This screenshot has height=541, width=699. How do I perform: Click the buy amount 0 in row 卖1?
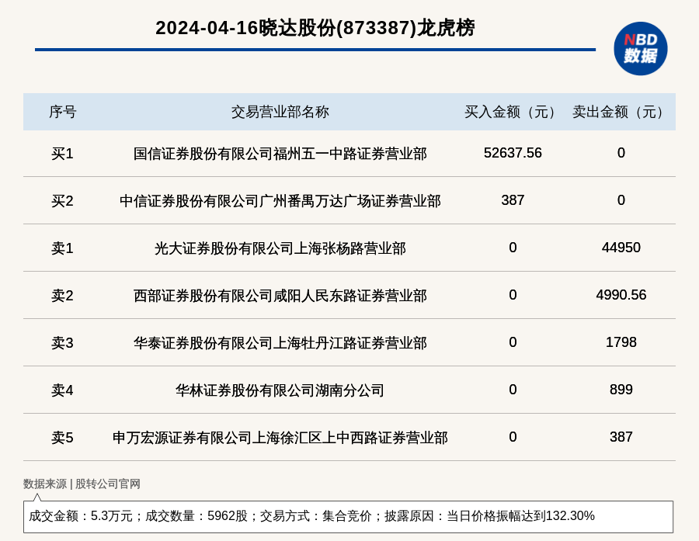[513, 248]
